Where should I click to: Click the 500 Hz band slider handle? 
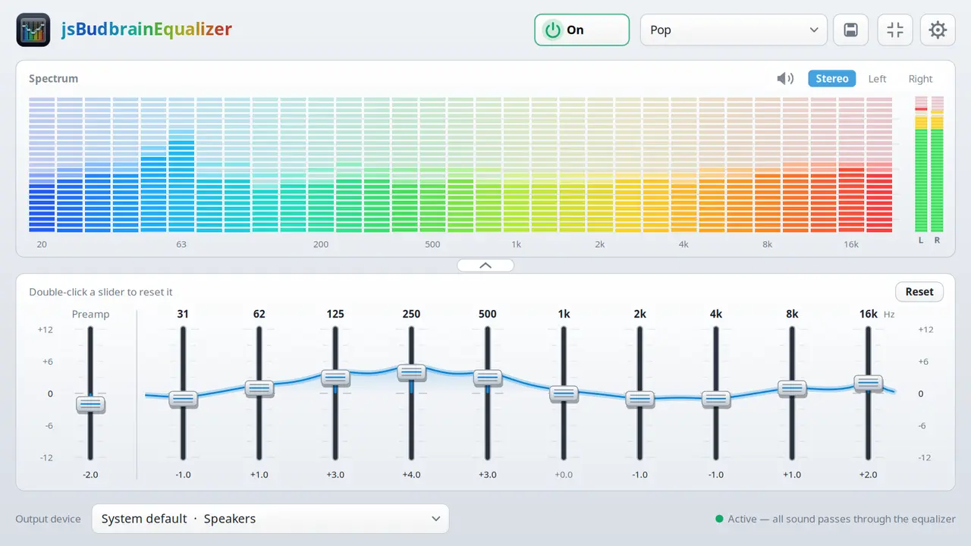tap(488, 377)
